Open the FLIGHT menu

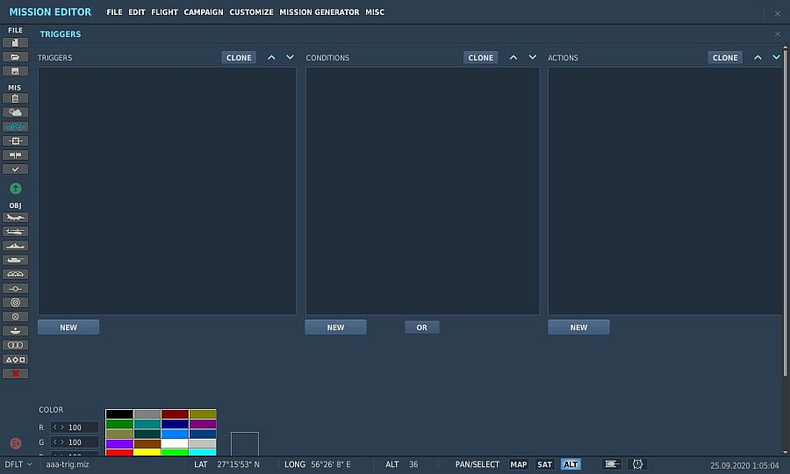164,12
